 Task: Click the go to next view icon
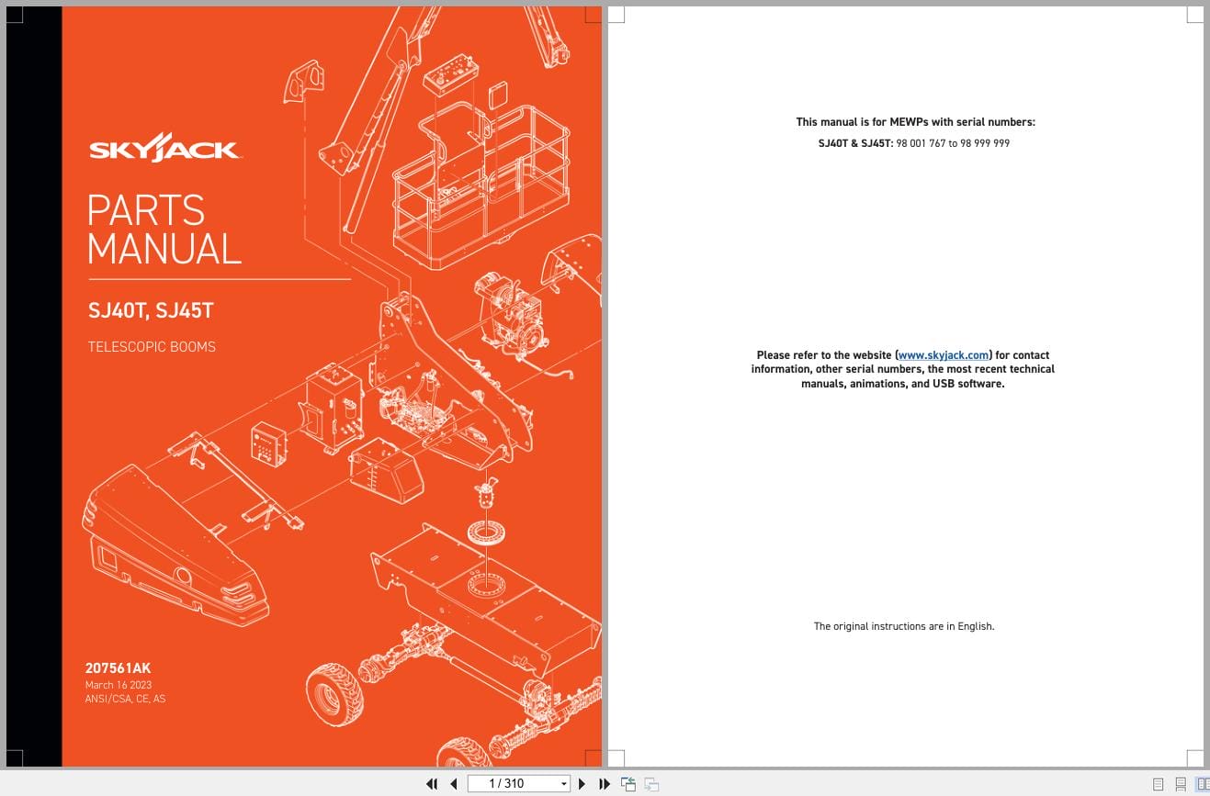pyautogui.click(x=651, y=783)
